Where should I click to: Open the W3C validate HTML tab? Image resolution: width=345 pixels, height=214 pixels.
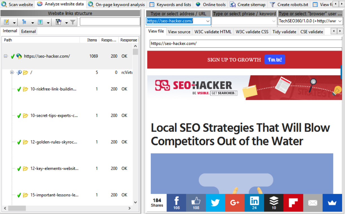(213, 32)
